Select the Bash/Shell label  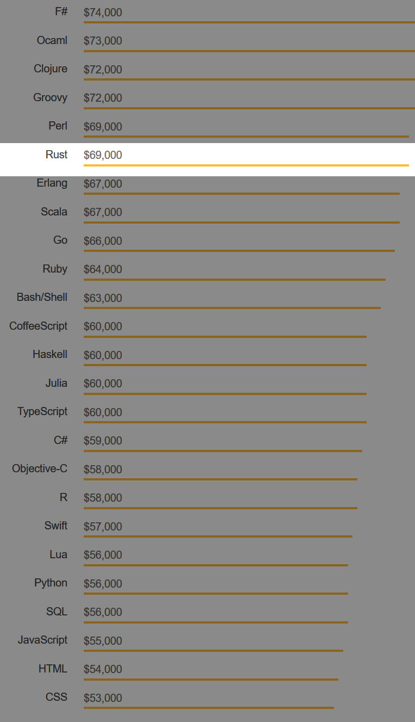pyautogui.click(x=42, y=297)
